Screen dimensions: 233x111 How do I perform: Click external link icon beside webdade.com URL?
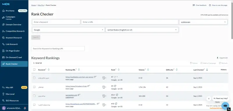(x=95, y=77)
